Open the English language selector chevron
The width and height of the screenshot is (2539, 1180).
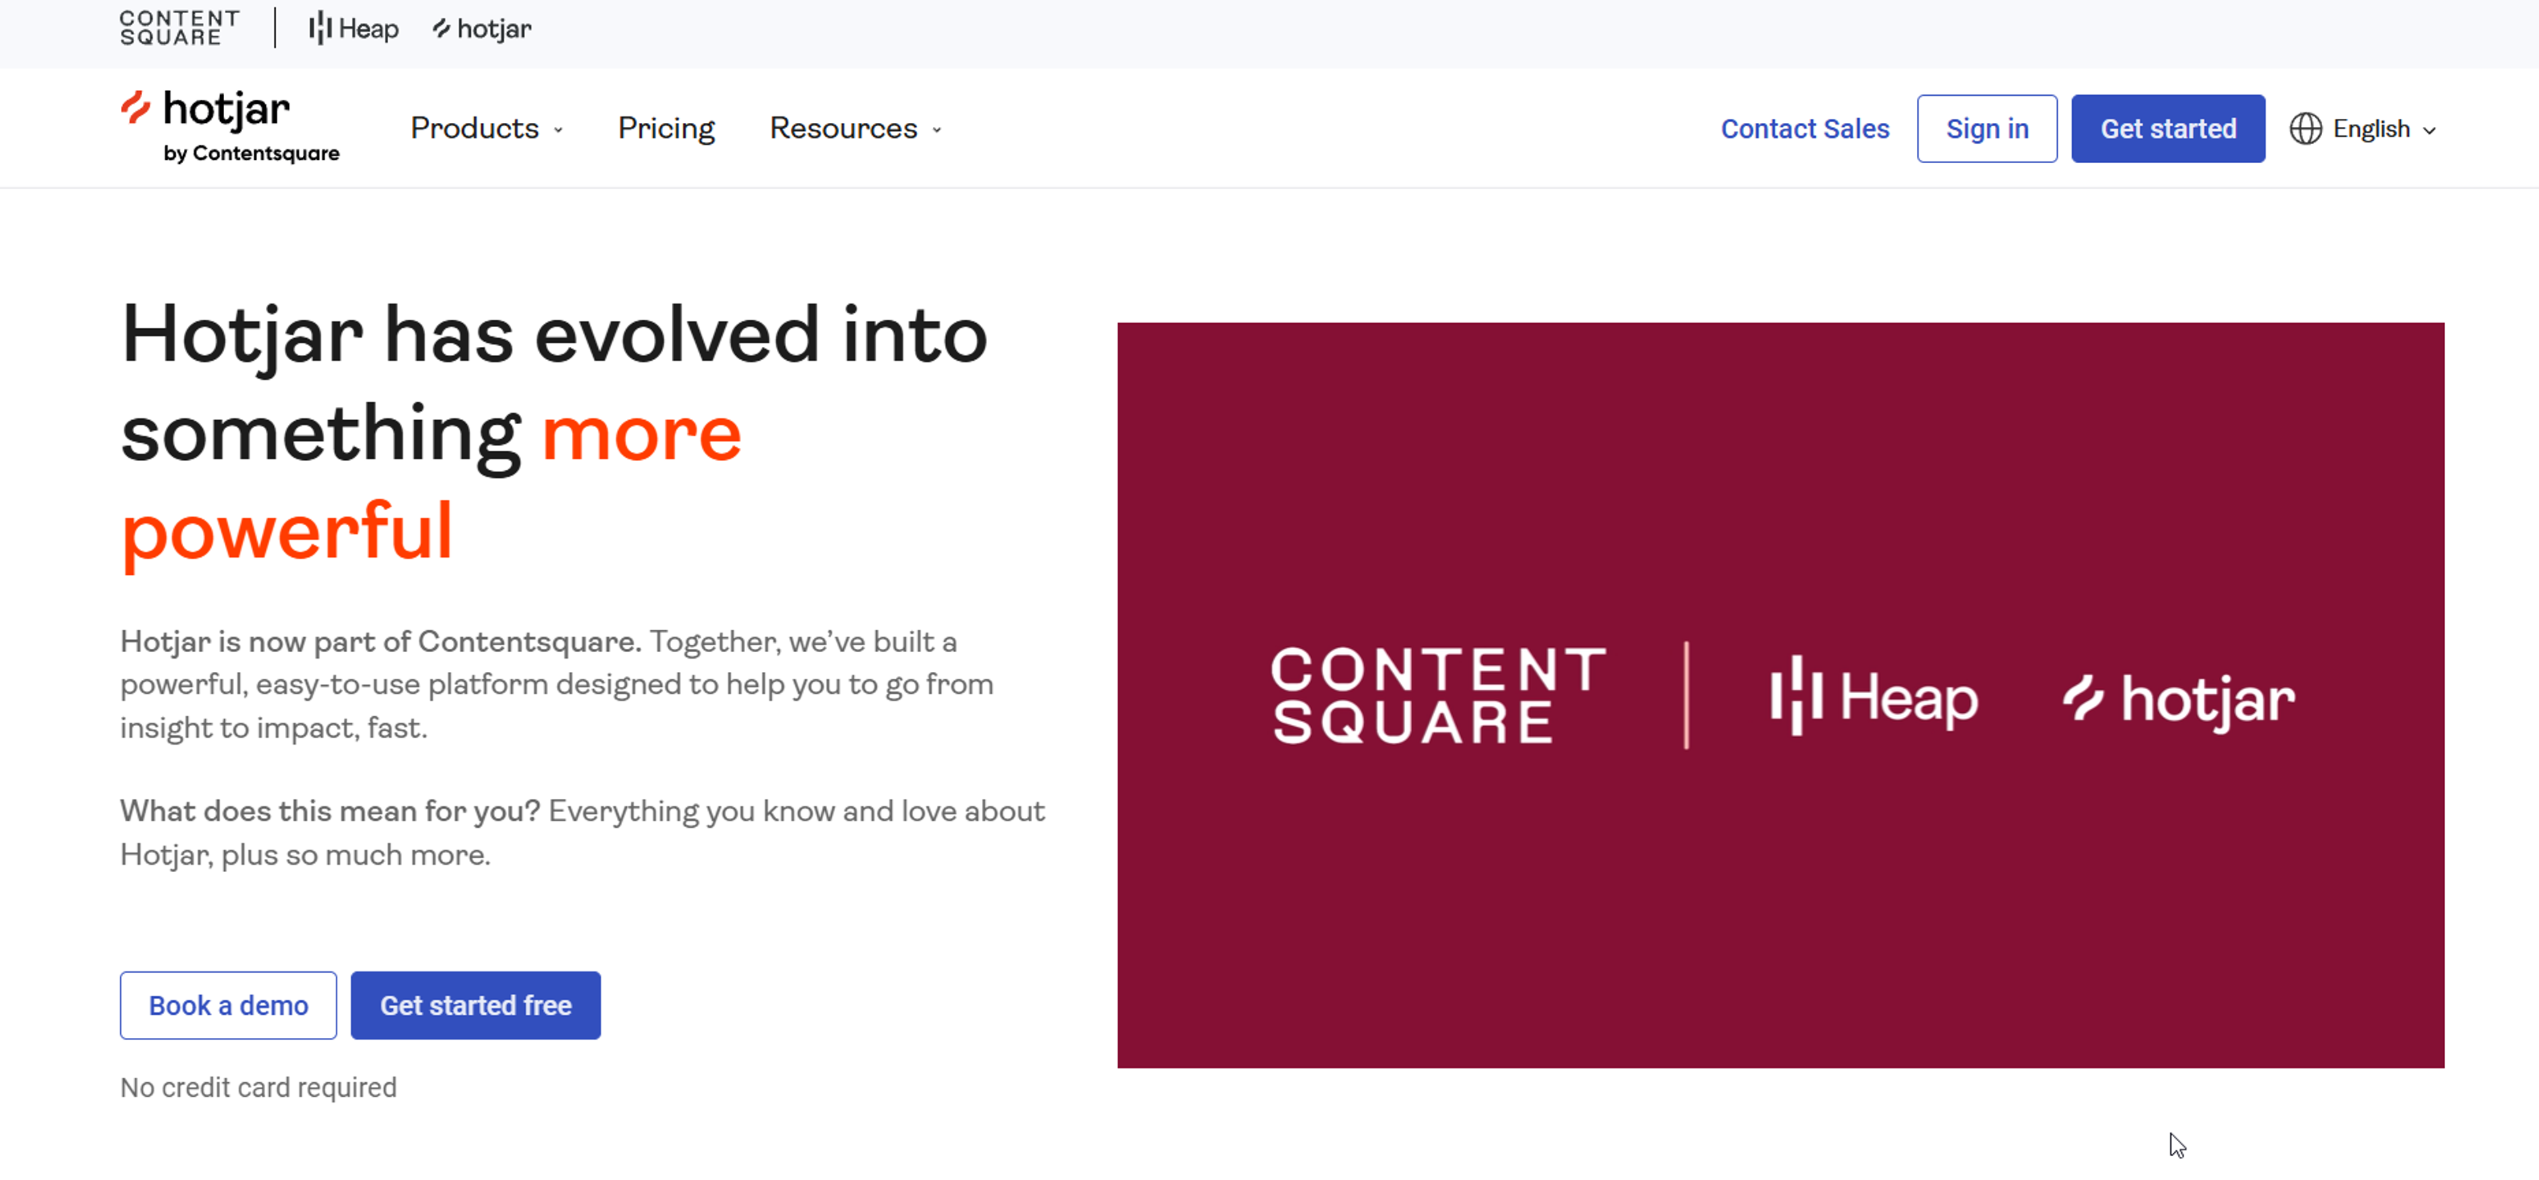tap(2430, 130)
